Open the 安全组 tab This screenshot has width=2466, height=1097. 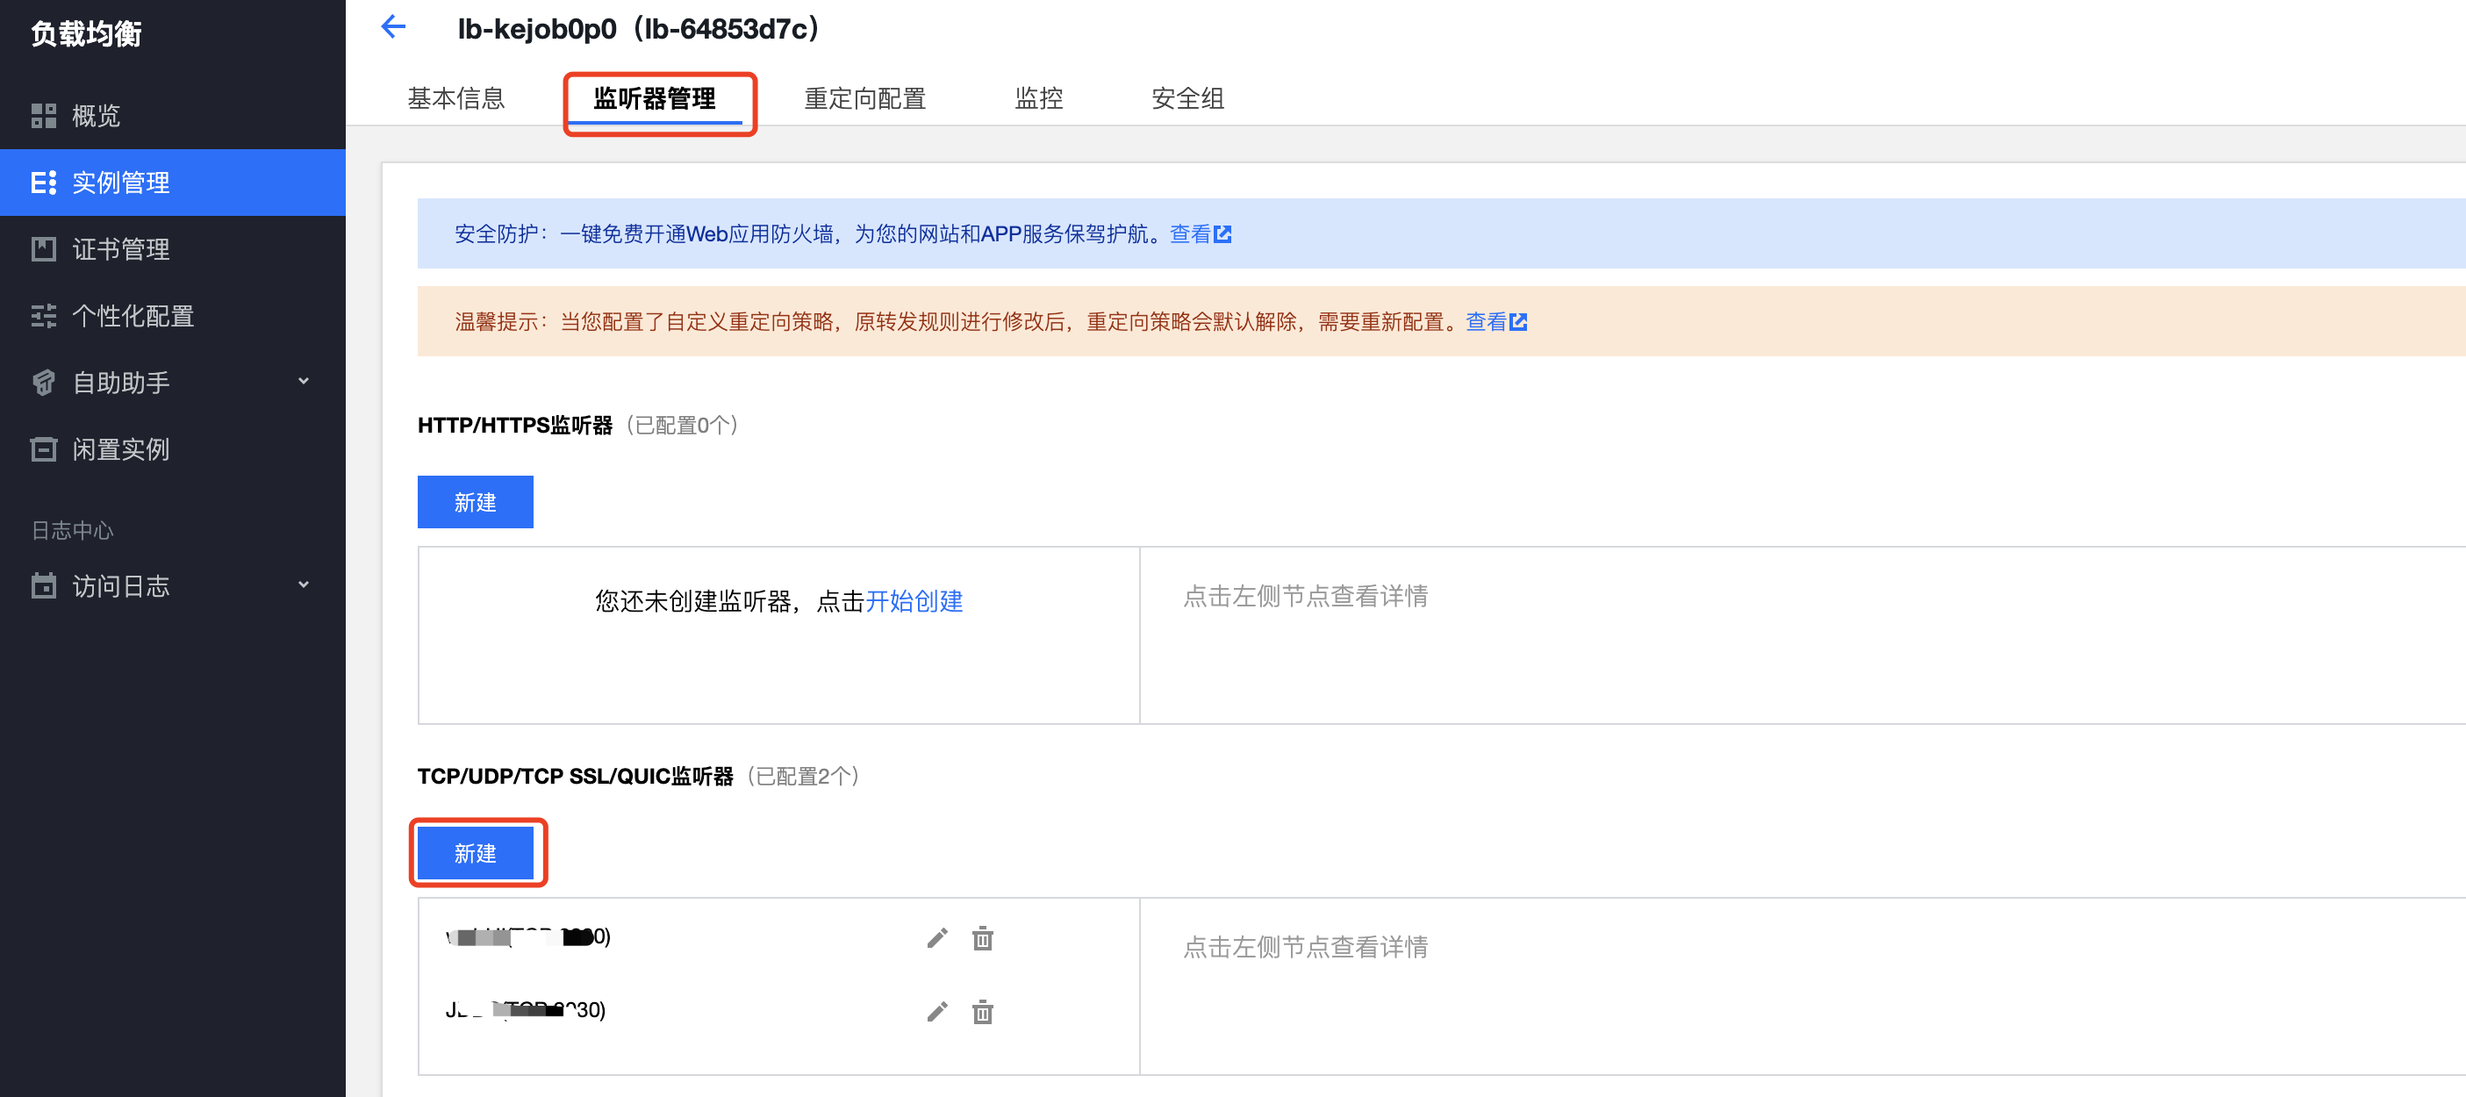coord(1187,98)
